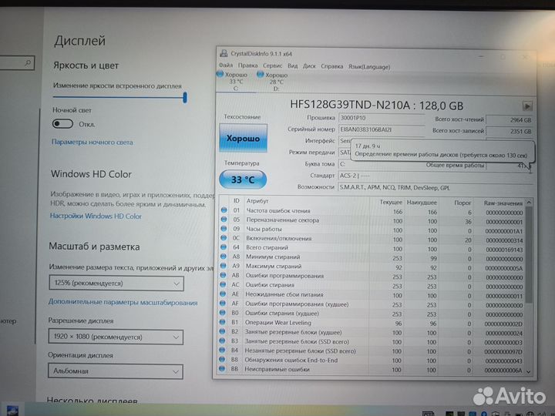Open the Вид menu

(292, 66)
